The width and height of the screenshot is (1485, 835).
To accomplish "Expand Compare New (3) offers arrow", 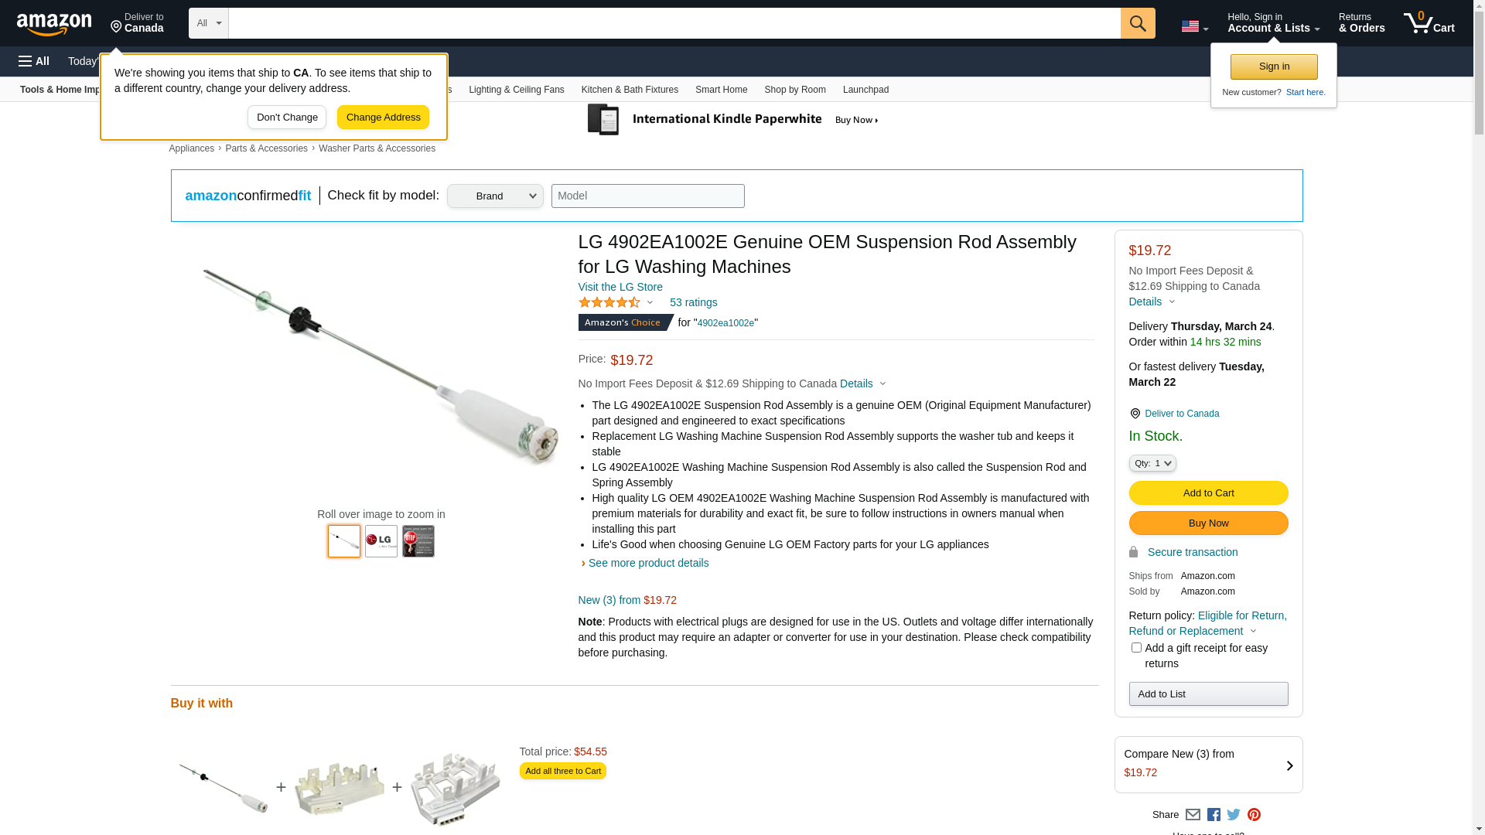I will tap(1289, 765).
